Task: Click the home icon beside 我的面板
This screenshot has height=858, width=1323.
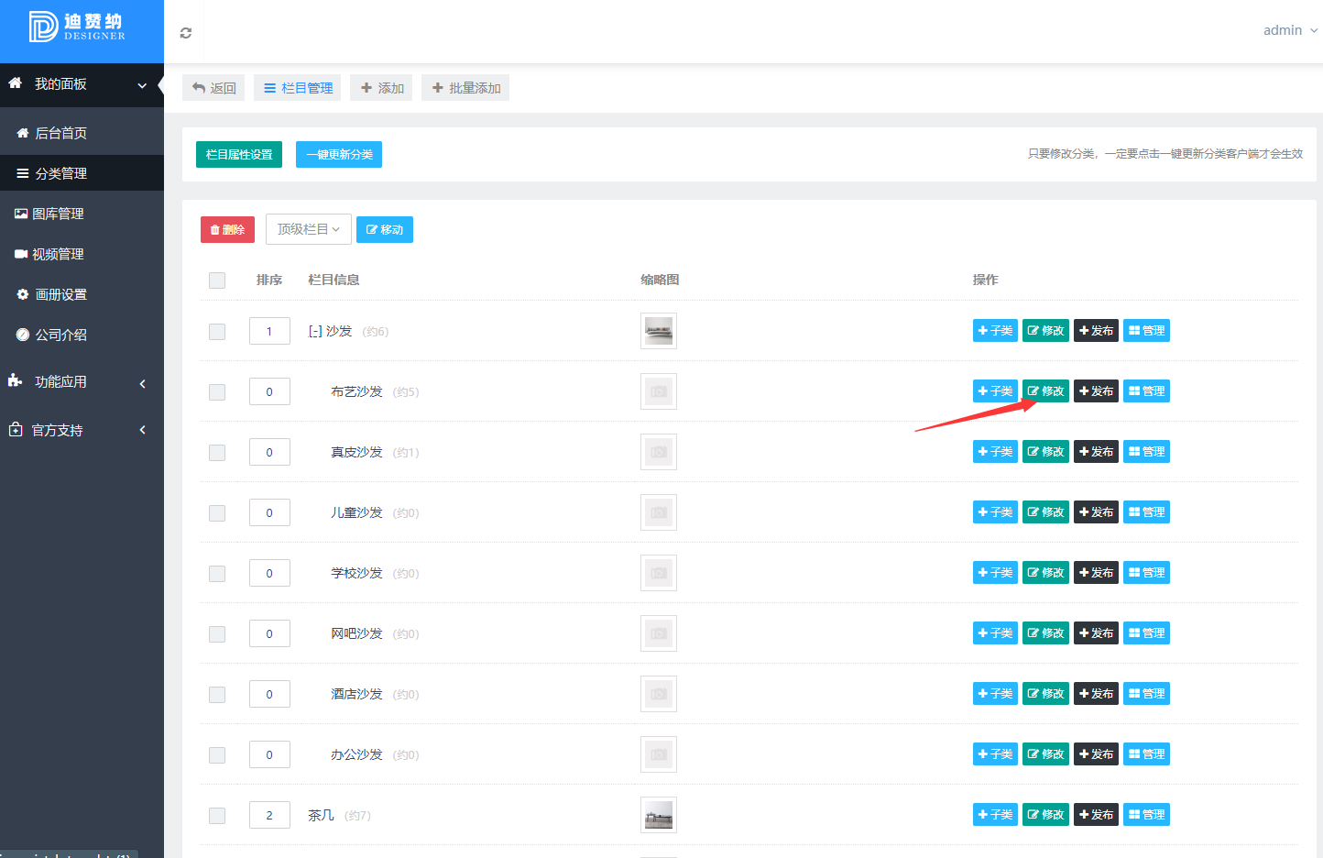Action: (15, 83)
